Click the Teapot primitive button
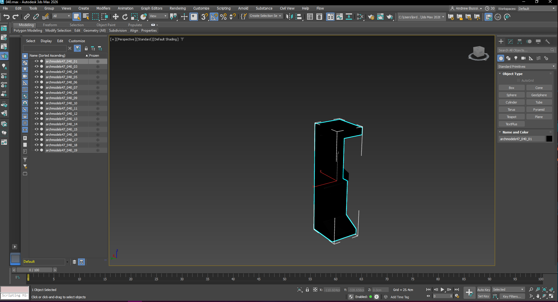Viewport: 558px width, 302px height. [511, 117]
